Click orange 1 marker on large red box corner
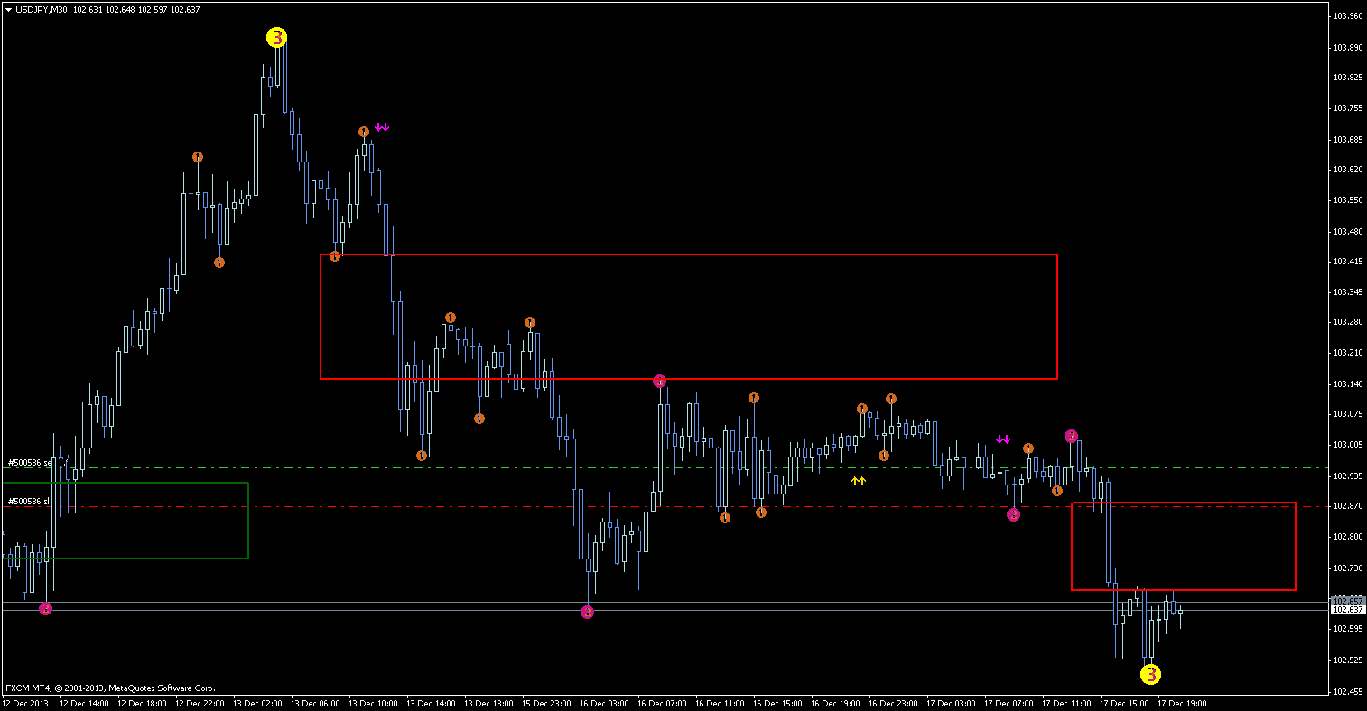Screen dimensions: 1367x711 click(335, 256)
